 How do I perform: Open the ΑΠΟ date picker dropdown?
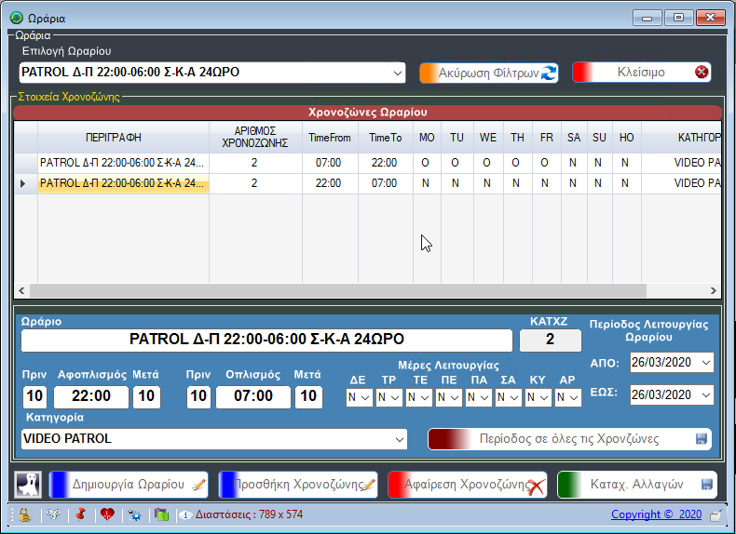coord(705,362)
